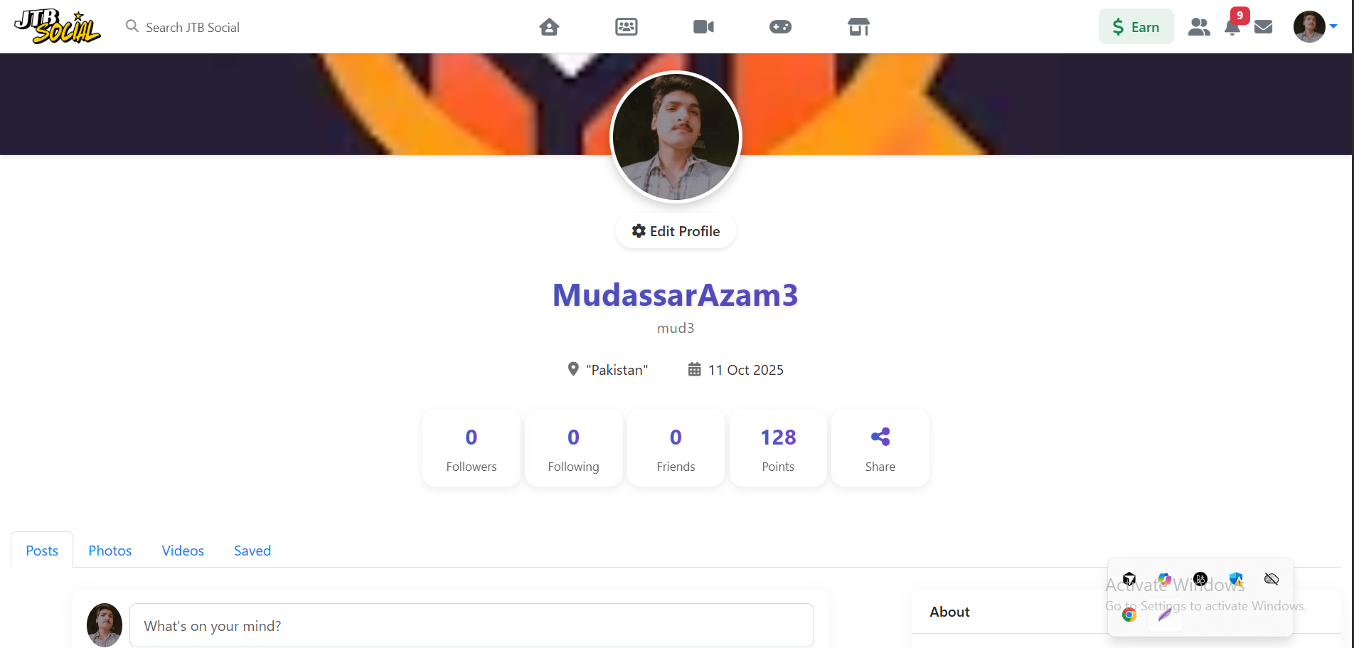Open notifications bell with 9 badge
This screenshot has width=1354, height=648.
(1232, 27)
